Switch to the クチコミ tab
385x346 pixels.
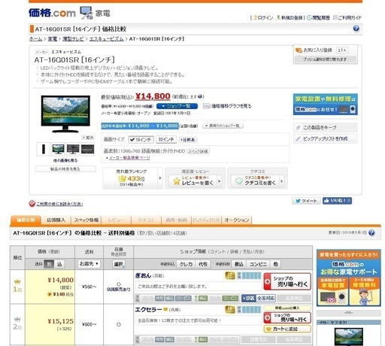(146, 220)
